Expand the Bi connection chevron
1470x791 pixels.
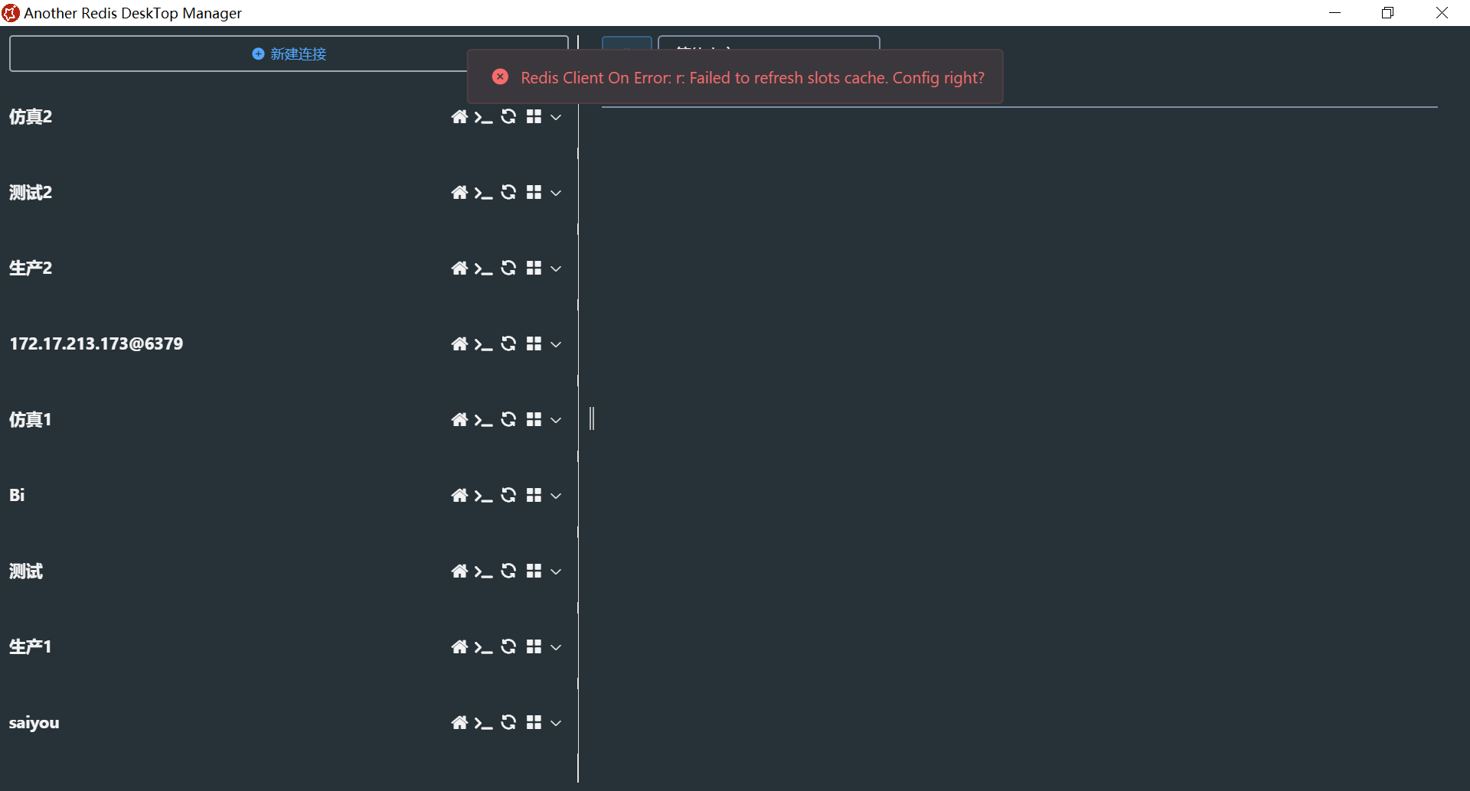point(556,496)
